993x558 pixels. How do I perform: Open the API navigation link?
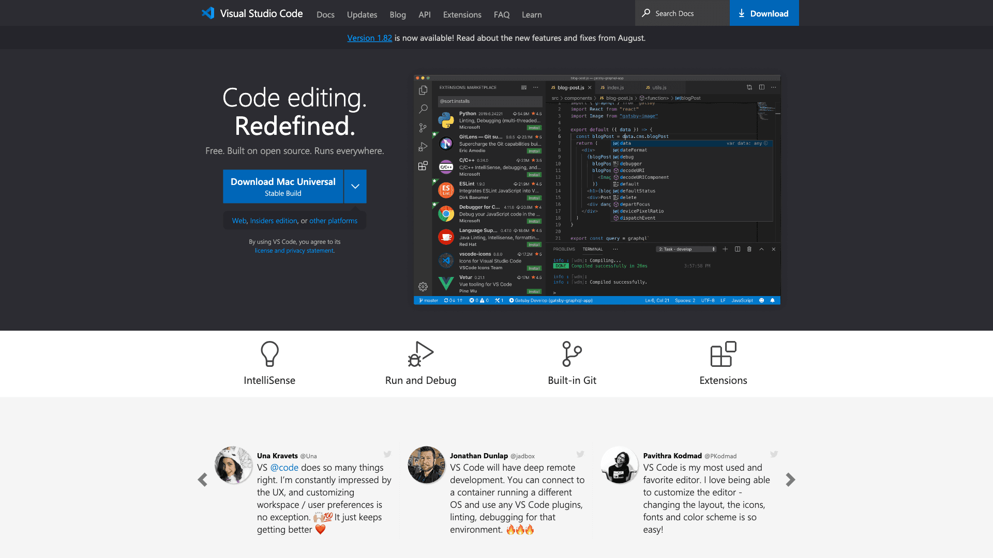pos(425,14)
